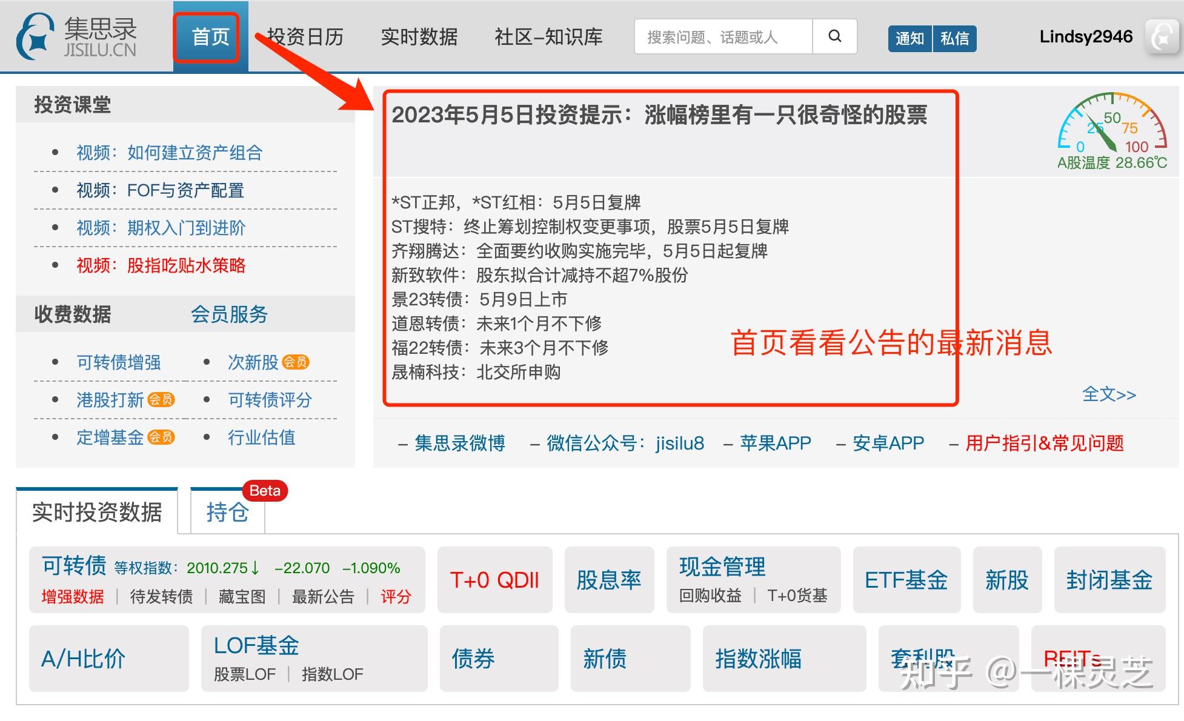Click the search magnifier icon

coord(834,36)
